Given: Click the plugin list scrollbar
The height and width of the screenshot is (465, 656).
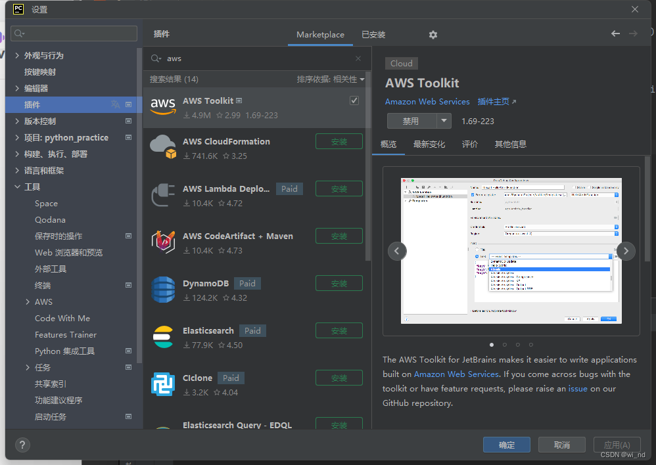Looking at the screenshot, I should tap(367, 167).
